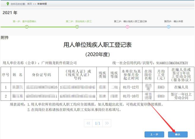Select 第四步：确认申报 step label

click(174, 21)
